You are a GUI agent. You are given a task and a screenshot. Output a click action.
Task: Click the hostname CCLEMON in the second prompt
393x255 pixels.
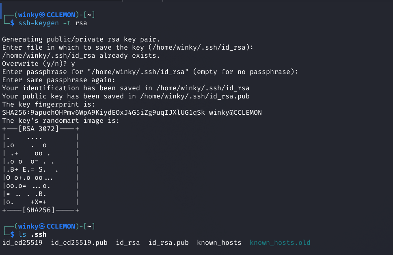[x=61, y=226]
